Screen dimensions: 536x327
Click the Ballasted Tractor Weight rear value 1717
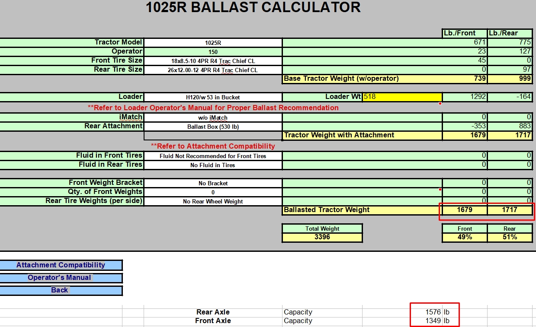[x=510, y=210]
